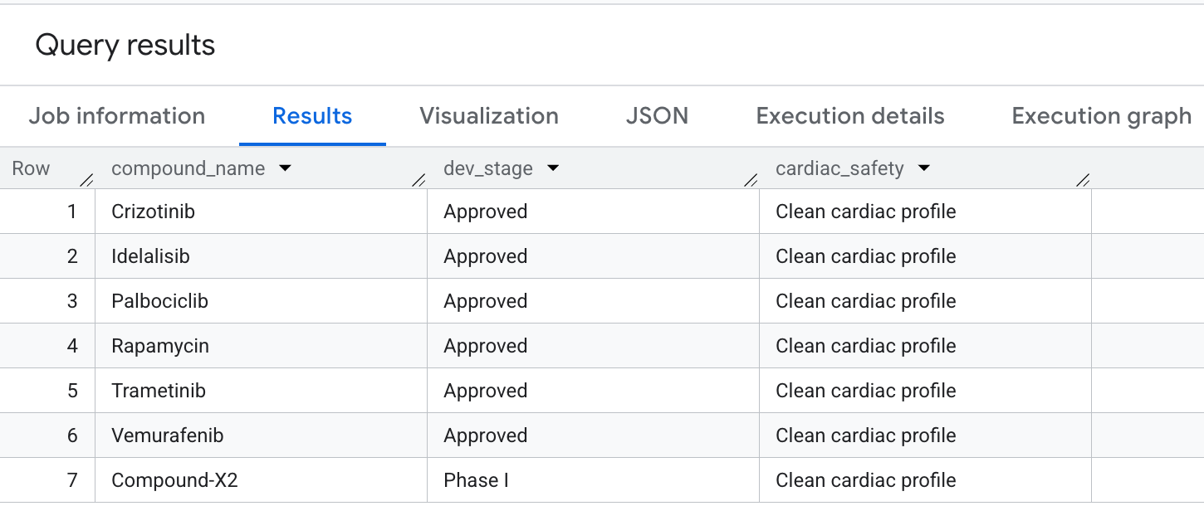
Task: Click the Phase I dev_stage cell
Action: click(594, 480)
